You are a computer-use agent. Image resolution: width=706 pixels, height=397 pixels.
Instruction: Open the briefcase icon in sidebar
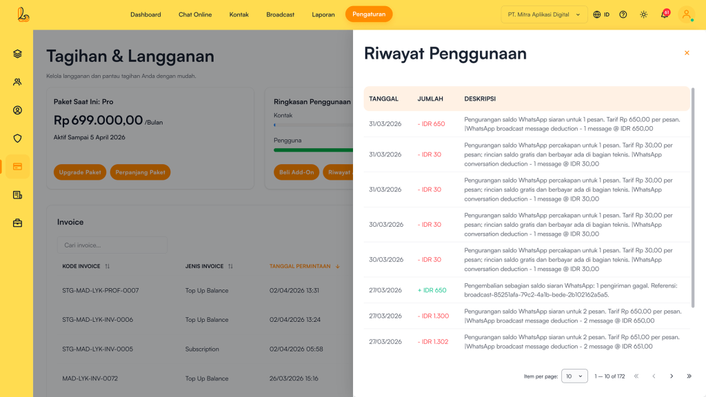click(x=17, y=223)
